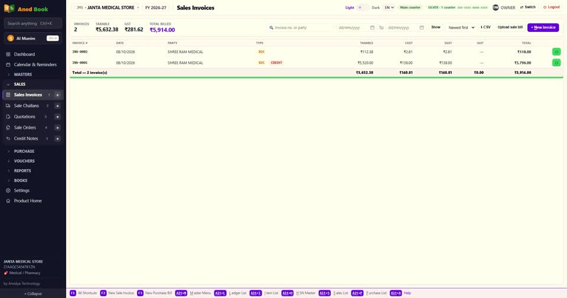
Task: Go to Product Home
Action: (x=28, y=200)
